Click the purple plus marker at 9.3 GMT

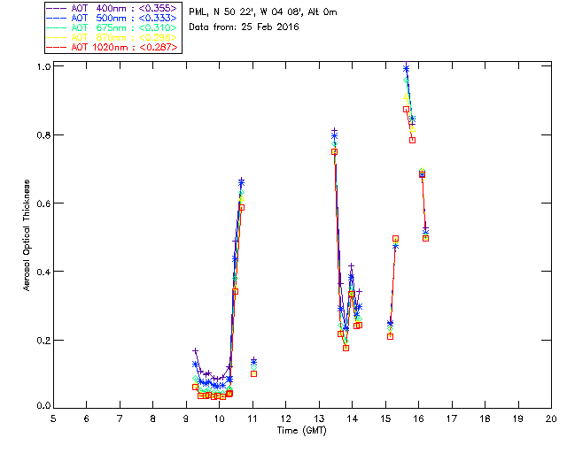195,351
